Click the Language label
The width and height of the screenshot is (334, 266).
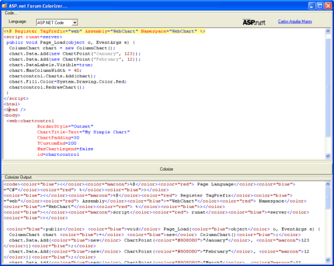[17, 21]
